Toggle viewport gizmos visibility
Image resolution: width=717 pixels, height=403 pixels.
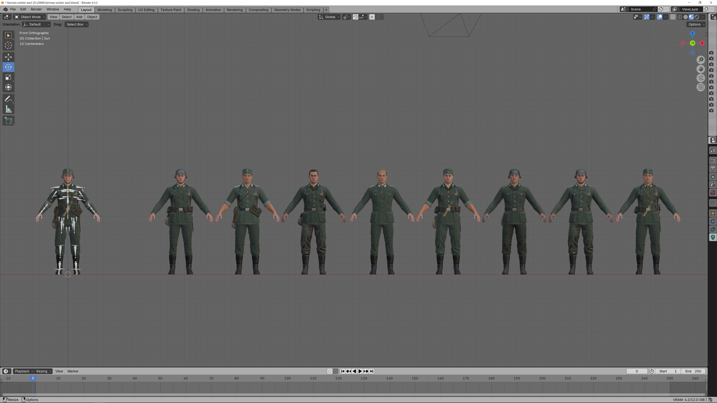tap(647, 17)
